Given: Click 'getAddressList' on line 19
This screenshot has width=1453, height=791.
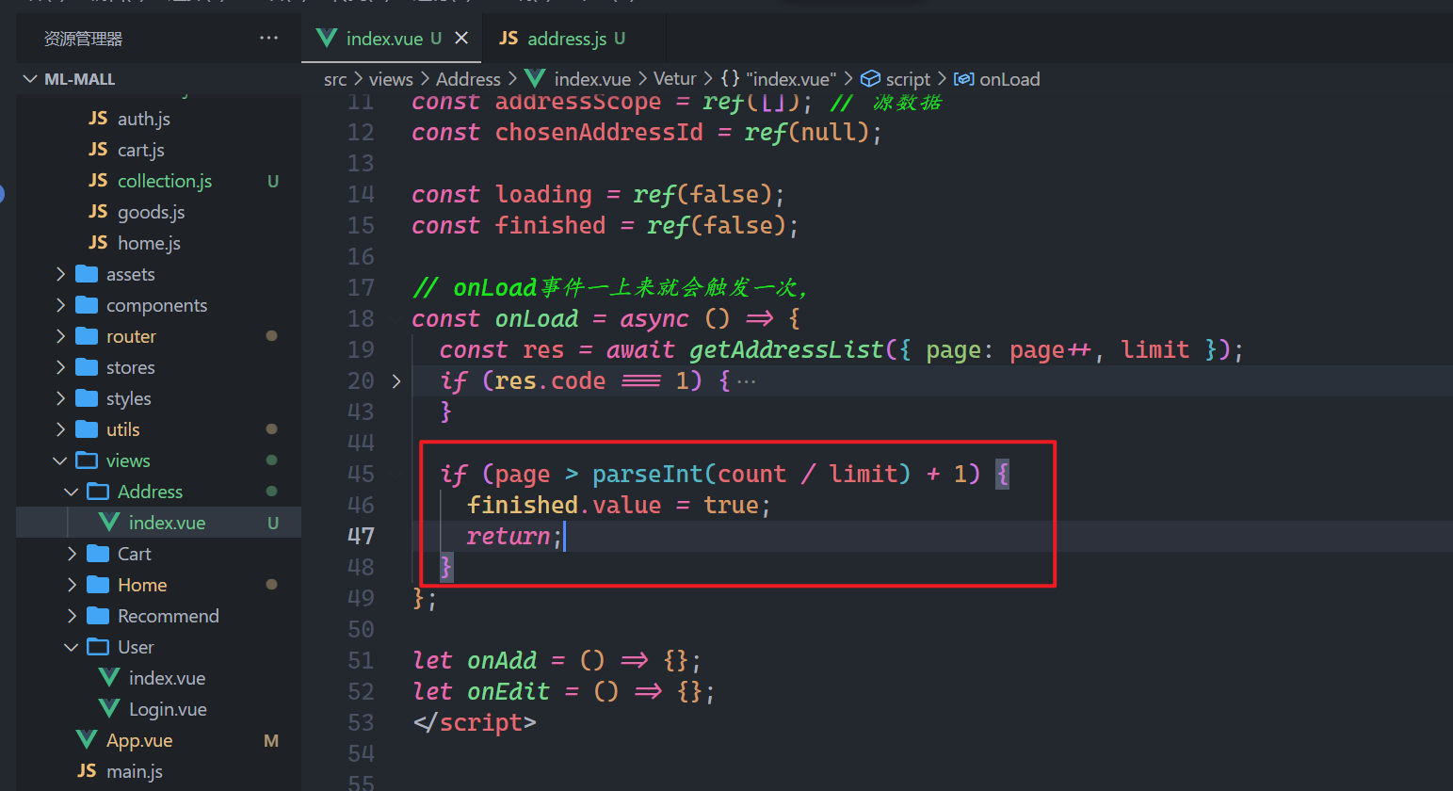Looking at the screenshot, I should pyautogui.click(x=786, y=350).
